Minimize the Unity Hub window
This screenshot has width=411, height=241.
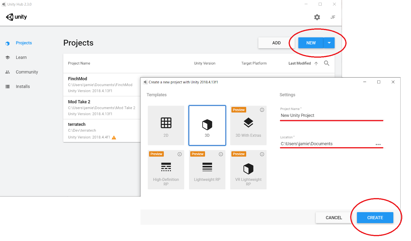tap(306, 4)
